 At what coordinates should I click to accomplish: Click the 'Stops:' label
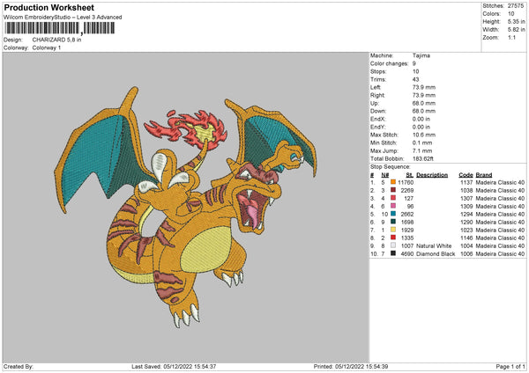378,71
